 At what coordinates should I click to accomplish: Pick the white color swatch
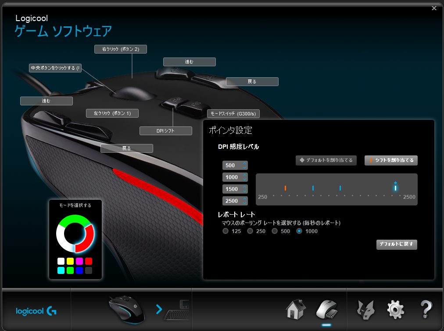pyautogui.click(x=61, y=261)
